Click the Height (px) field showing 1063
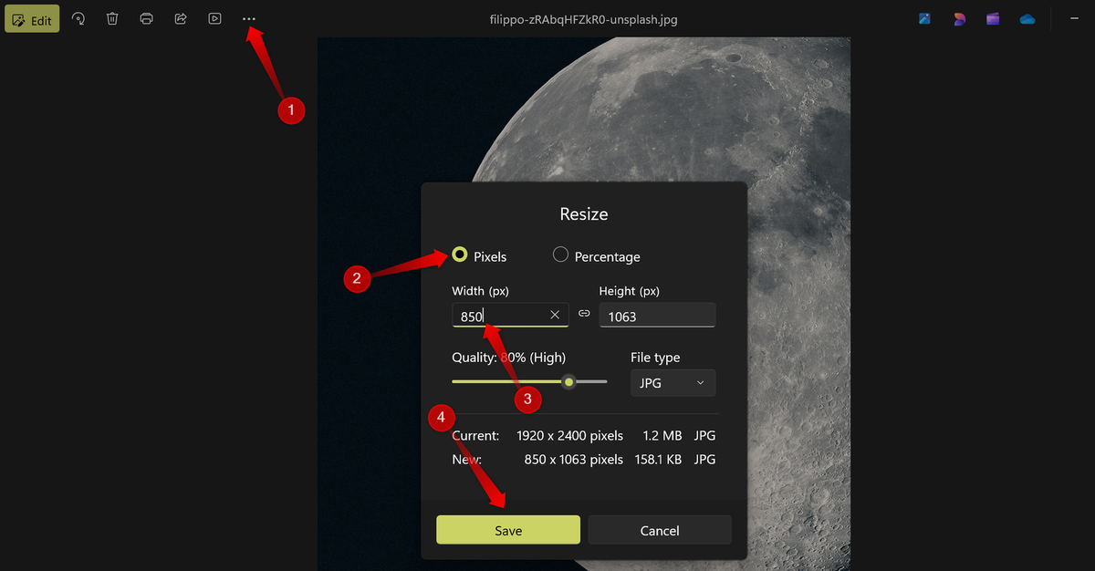1095x571 pixels. [657, 316]
